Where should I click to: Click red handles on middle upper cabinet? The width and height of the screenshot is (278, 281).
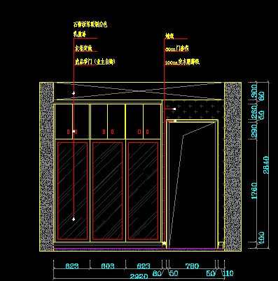tap(108, 132)
